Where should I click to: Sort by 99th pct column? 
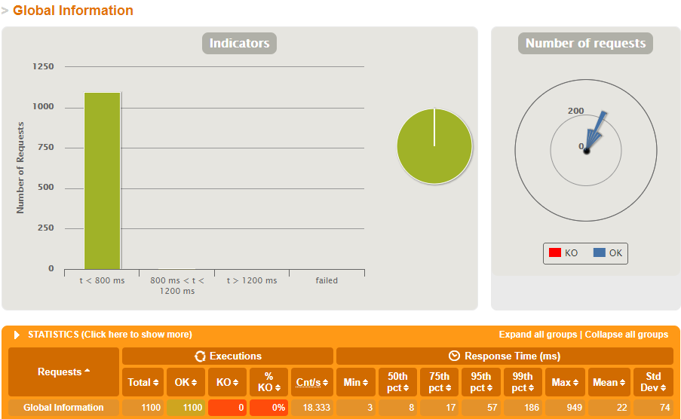[x=523, y=382]
